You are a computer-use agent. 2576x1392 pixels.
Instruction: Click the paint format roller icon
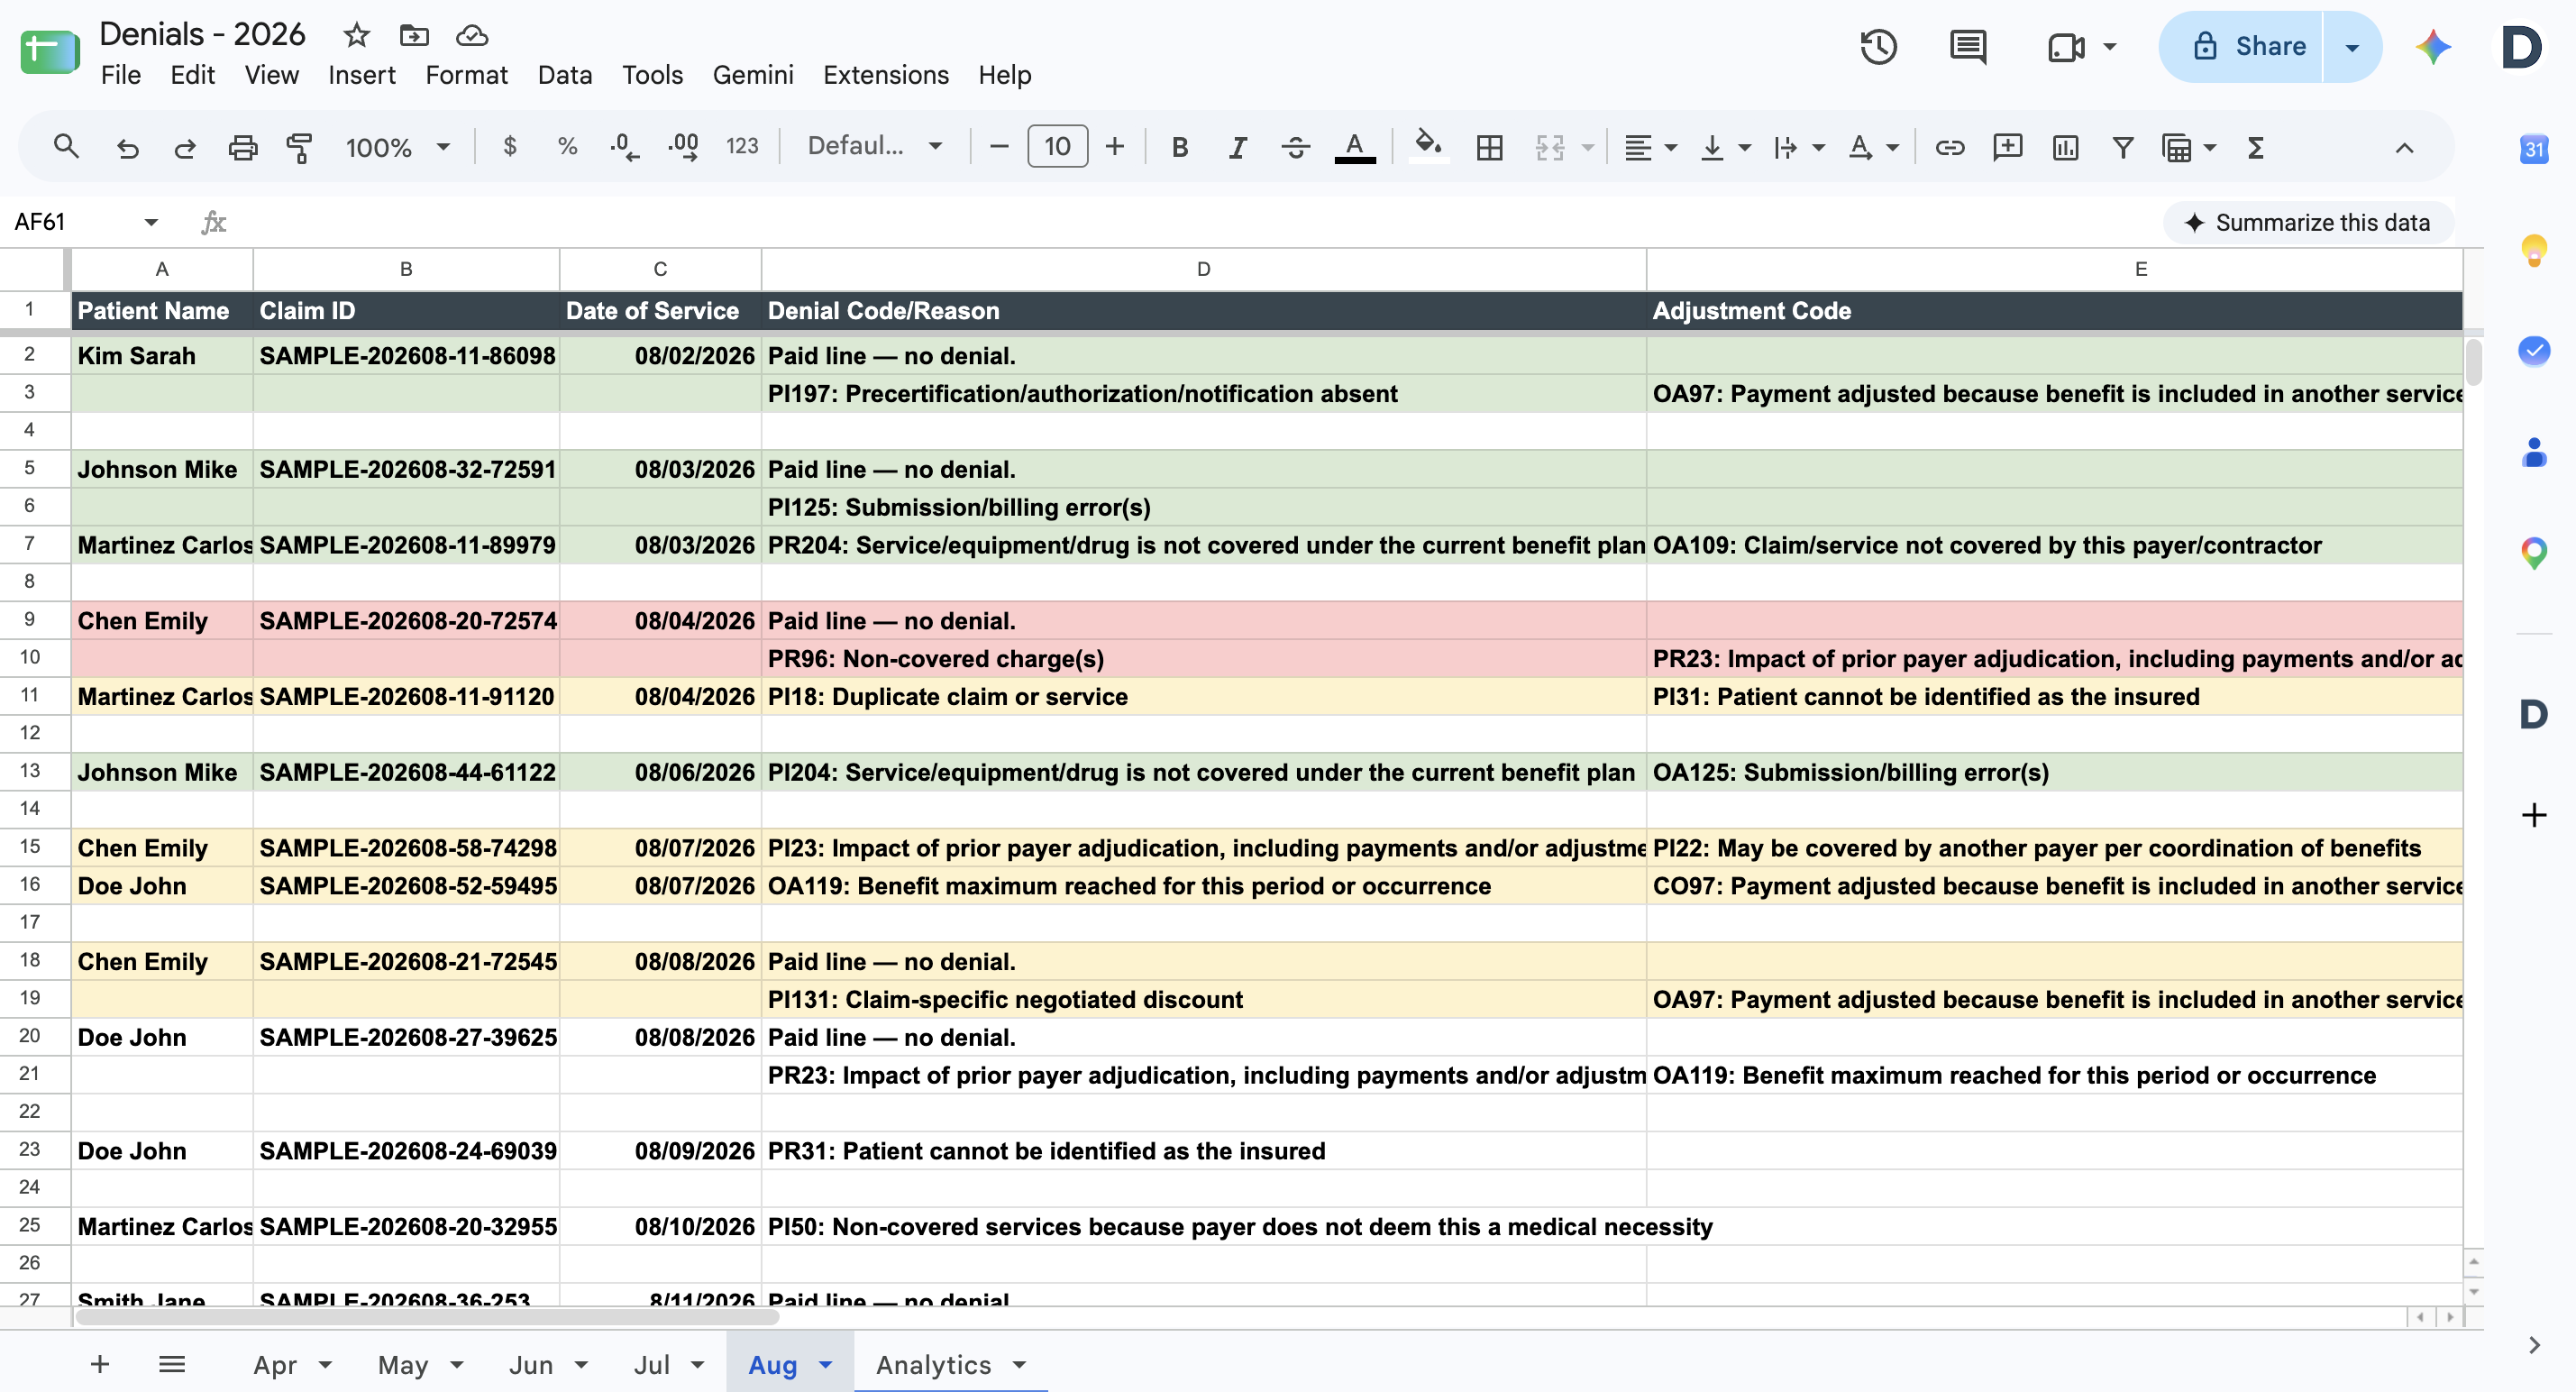[x=299, y=148]
